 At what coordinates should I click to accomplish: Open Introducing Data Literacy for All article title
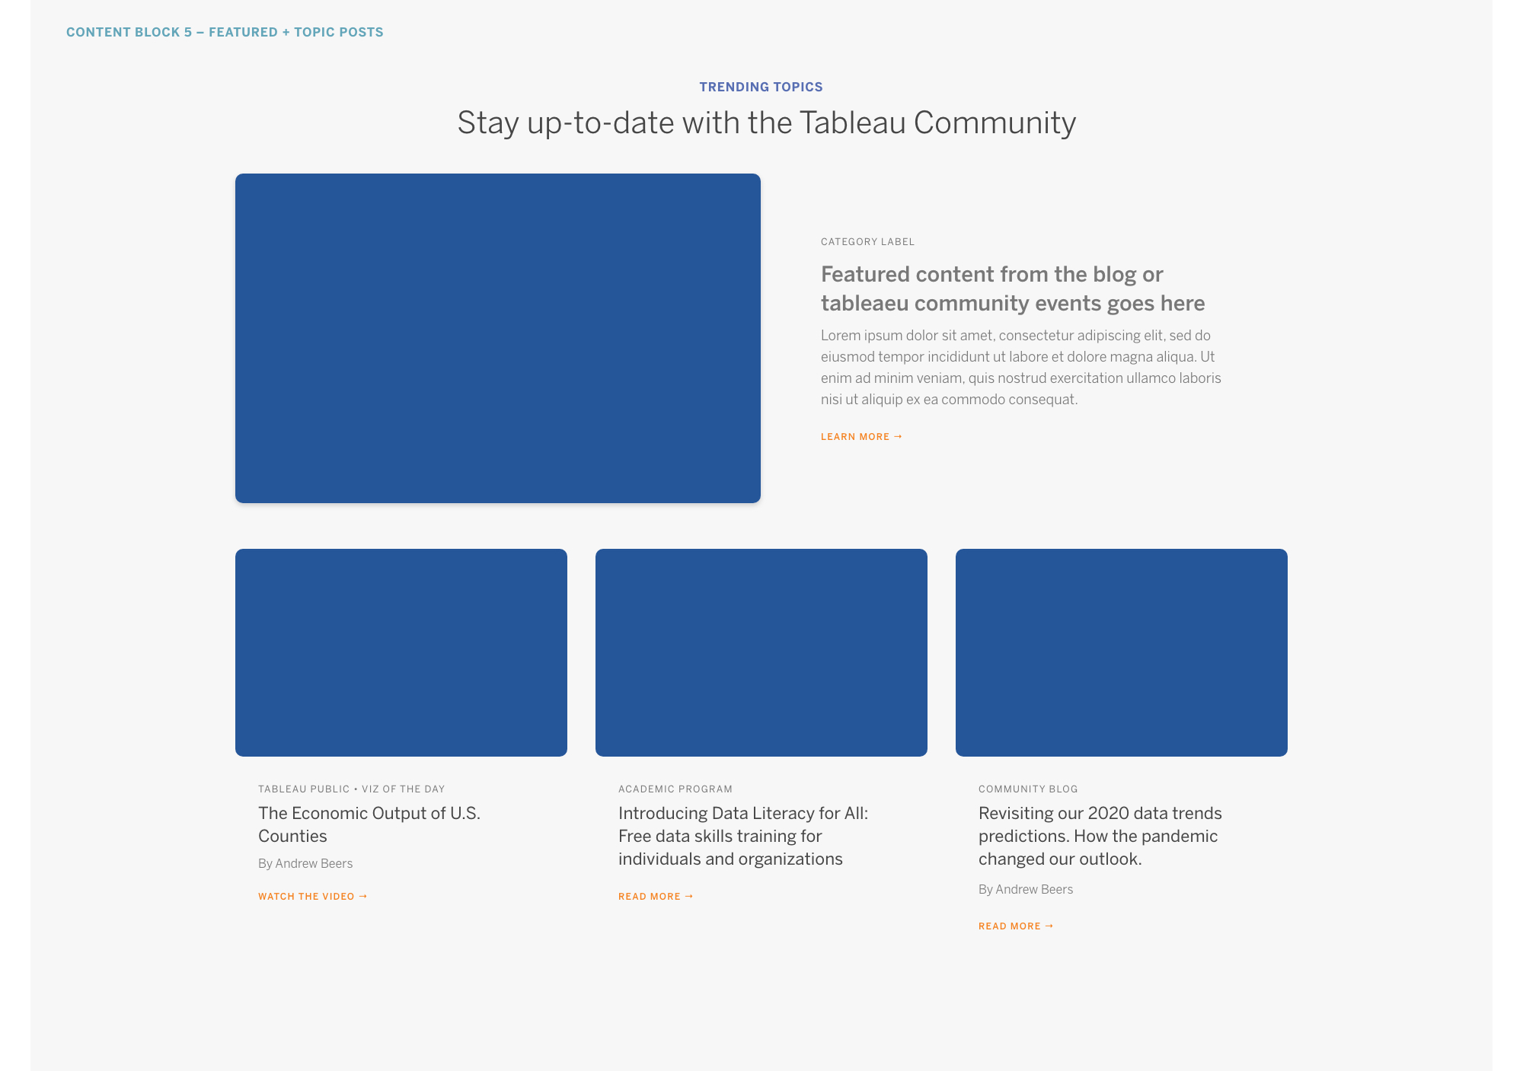[x=742, y=835]
